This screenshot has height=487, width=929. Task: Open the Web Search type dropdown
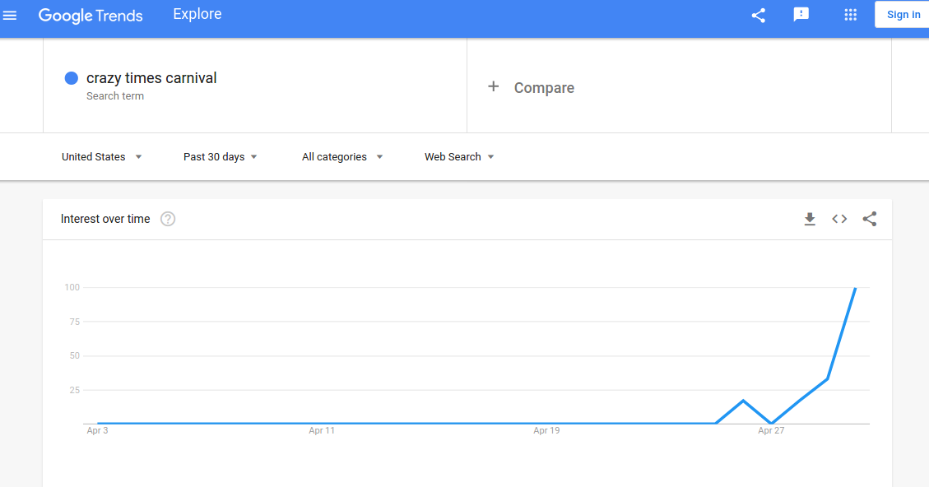459,157
